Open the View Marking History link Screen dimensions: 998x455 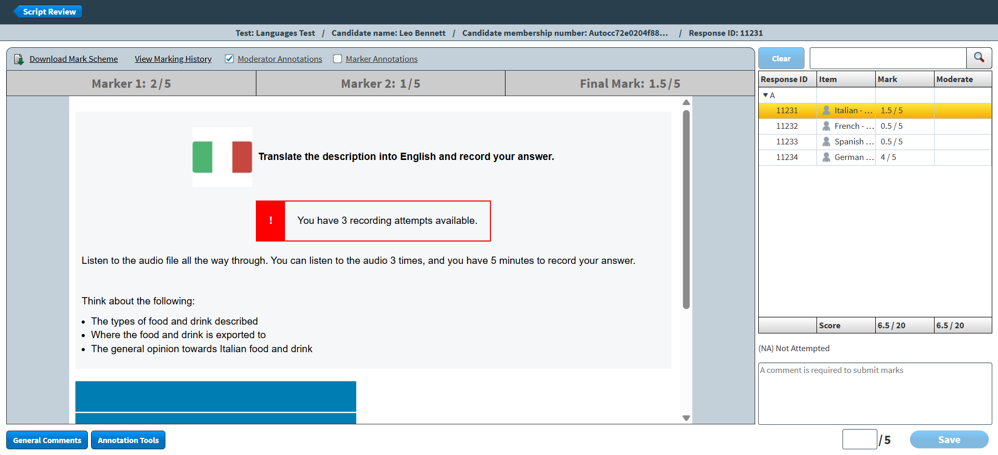click(173, 59)
